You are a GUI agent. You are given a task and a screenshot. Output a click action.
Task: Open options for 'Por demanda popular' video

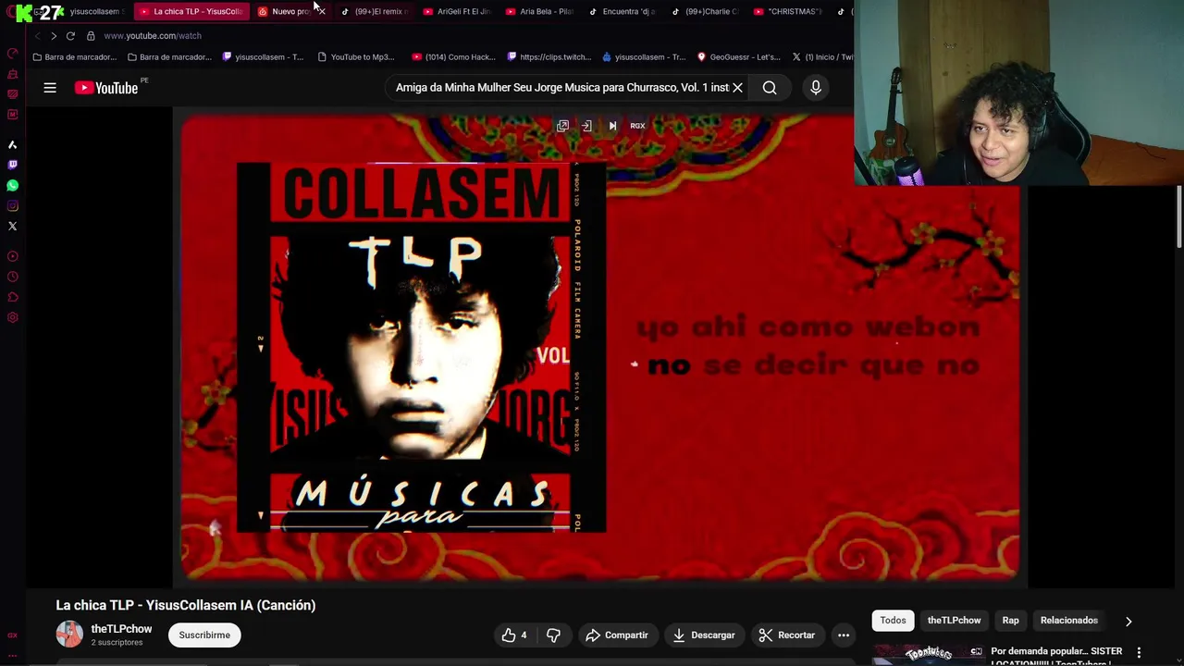tap(1139, 652)
